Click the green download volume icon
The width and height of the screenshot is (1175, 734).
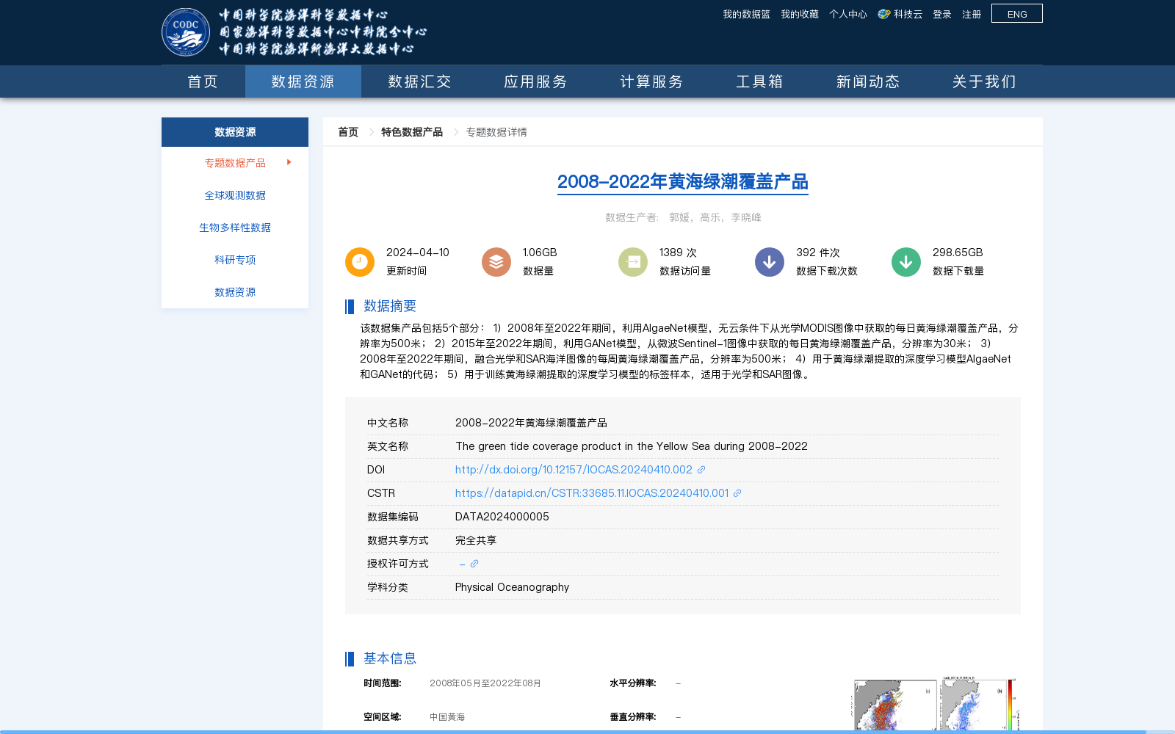click(905, 261)
